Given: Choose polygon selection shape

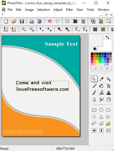Looking at the screenshot, I should (101, 124).
